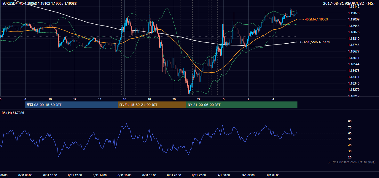Click RSI scale value 30
This screenshot has height=178, width=379.
coord(350,151)
